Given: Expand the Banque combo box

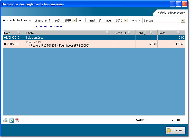Looking at the screenshot, I should [183, 20].
